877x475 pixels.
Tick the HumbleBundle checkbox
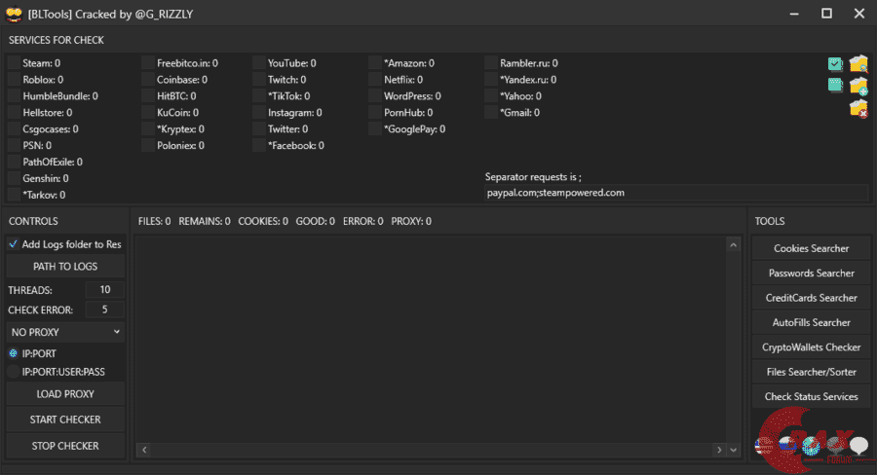[14, 96]
